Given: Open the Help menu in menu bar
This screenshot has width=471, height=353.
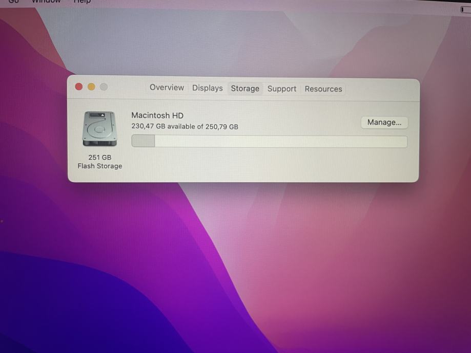Looking at the screenshot, I should pyautogui.click(x=82, y=2).
